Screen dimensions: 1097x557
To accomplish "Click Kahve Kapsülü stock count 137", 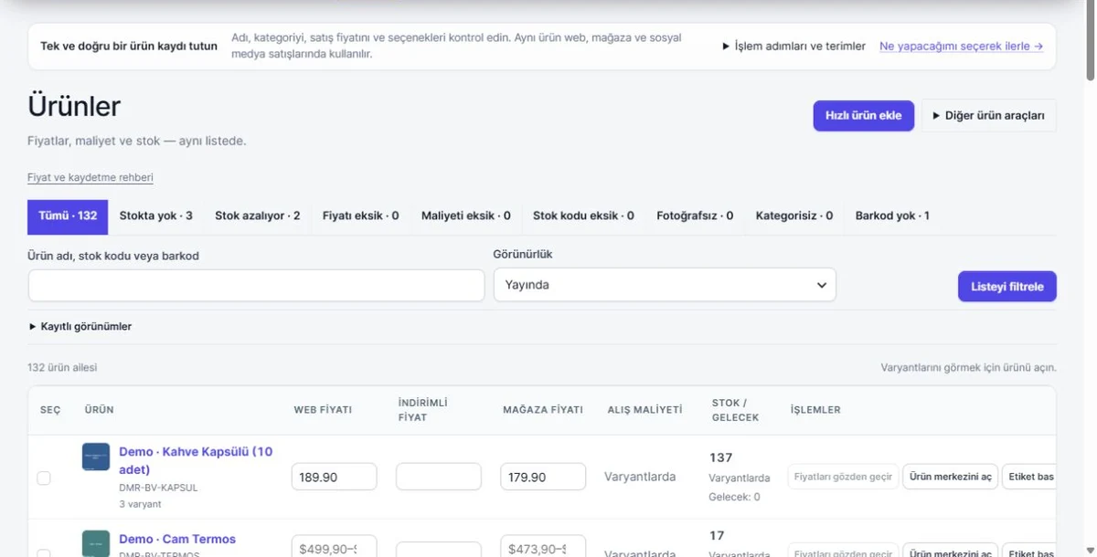I will coord(721,457).
